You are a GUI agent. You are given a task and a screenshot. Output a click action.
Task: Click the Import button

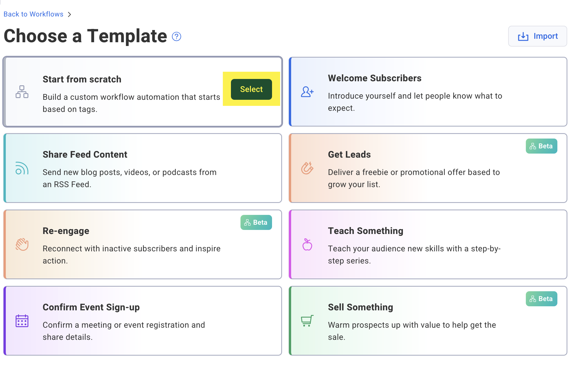(537, 36)
